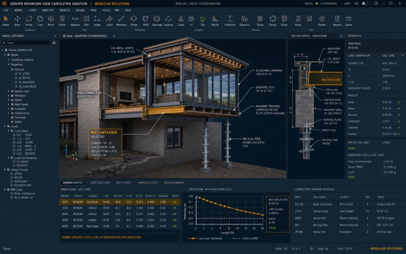Open the Notes view icon

pos(298,21)
